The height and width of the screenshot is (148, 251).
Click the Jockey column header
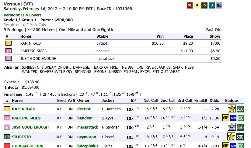coord(108,100)
